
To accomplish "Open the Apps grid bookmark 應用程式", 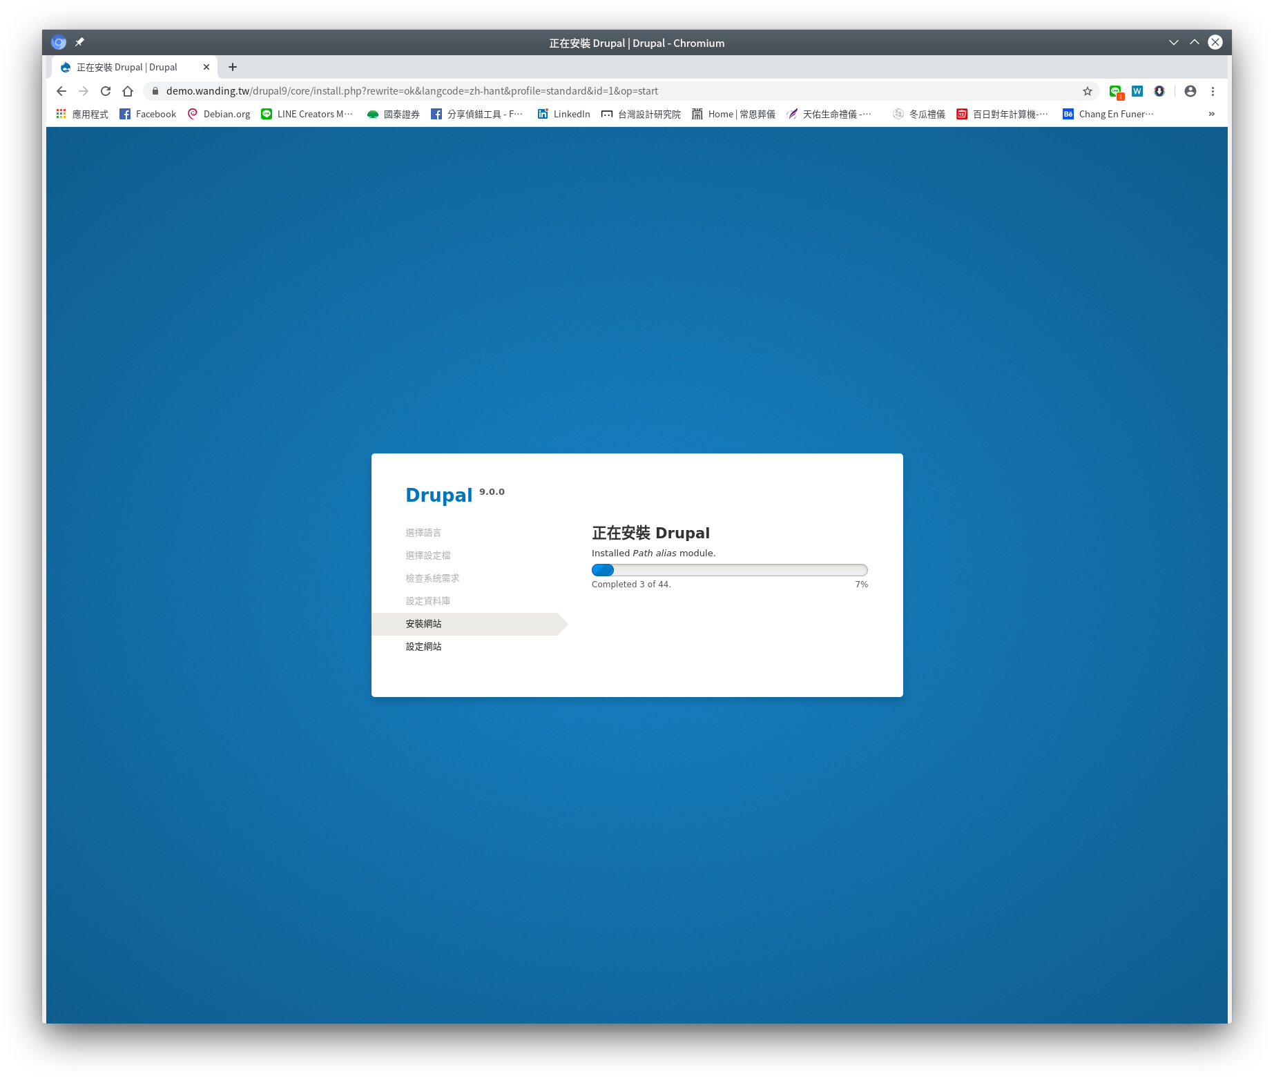I will point(82,114).
